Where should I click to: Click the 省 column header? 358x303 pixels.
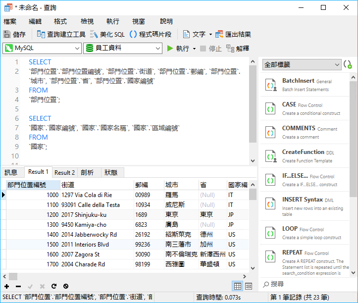pyautogui.click(x=213, y=185)
